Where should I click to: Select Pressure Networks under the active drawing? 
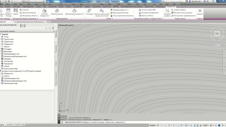[15, 56]
